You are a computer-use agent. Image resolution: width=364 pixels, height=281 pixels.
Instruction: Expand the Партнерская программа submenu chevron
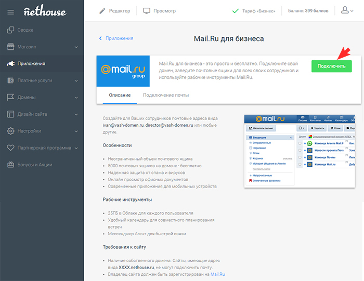coord(76,148)
